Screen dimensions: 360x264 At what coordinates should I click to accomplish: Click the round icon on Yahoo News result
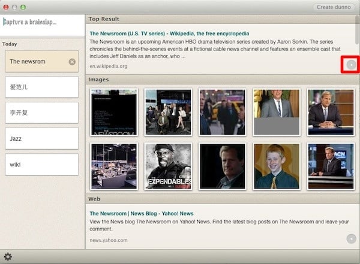[x=352, y=239]
